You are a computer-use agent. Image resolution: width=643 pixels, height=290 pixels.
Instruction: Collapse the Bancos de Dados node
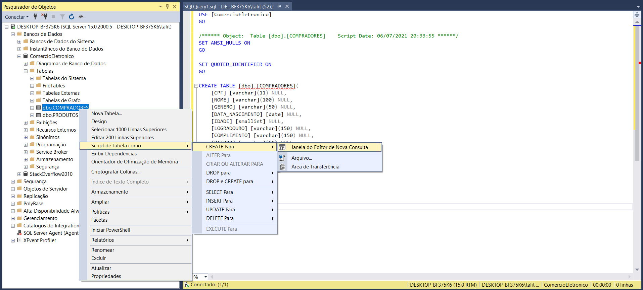pos(13,34)
